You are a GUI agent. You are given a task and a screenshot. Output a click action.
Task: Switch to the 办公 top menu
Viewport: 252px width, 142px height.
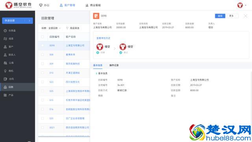(44, 5)
